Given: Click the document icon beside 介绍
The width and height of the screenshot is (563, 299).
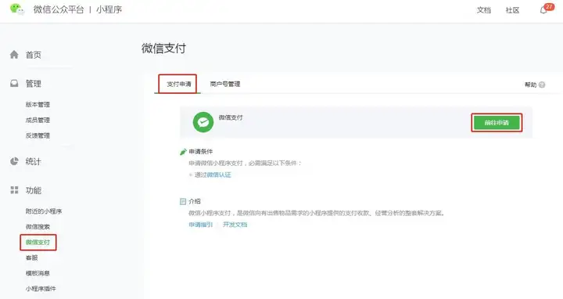Looking at the screenshot, I should [183, 201].
